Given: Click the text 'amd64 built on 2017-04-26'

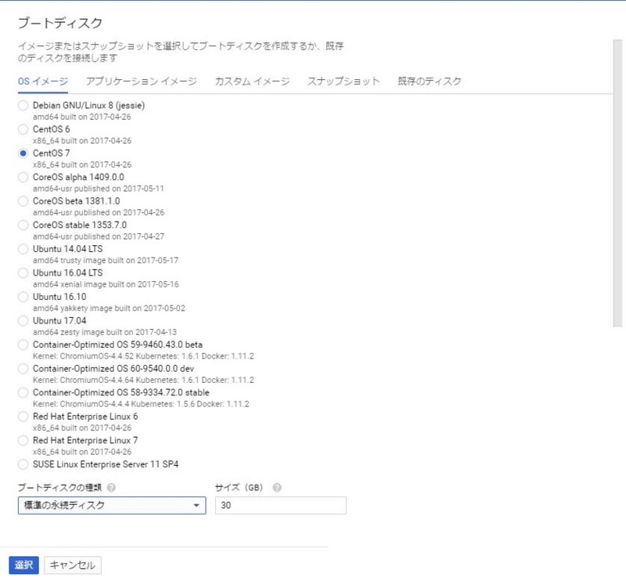Looking at the screenshot, I should [82, 117].
